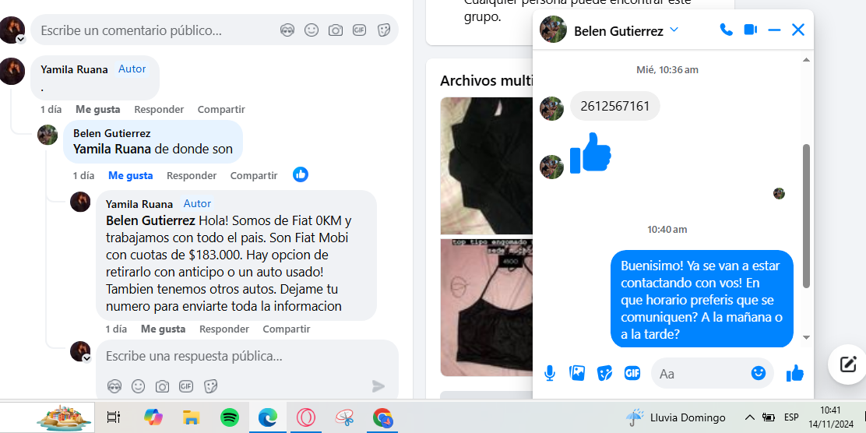The width and height of the screenshot is (866, 433).
Task: Open the new message compose button
Action: click(847, 364)
